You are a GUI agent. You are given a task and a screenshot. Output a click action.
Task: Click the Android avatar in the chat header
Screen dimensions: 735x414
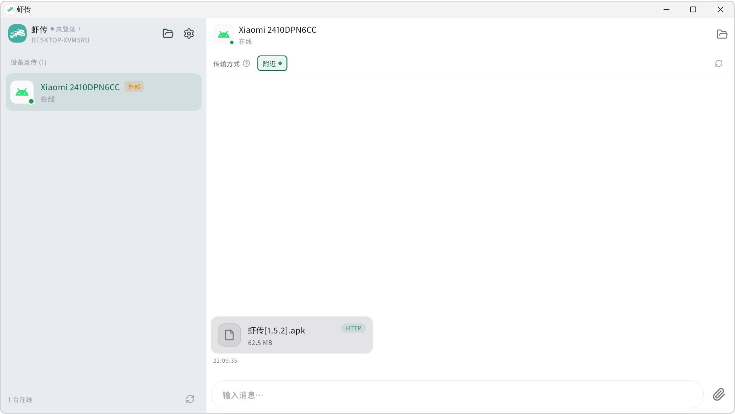pos(224,34)
